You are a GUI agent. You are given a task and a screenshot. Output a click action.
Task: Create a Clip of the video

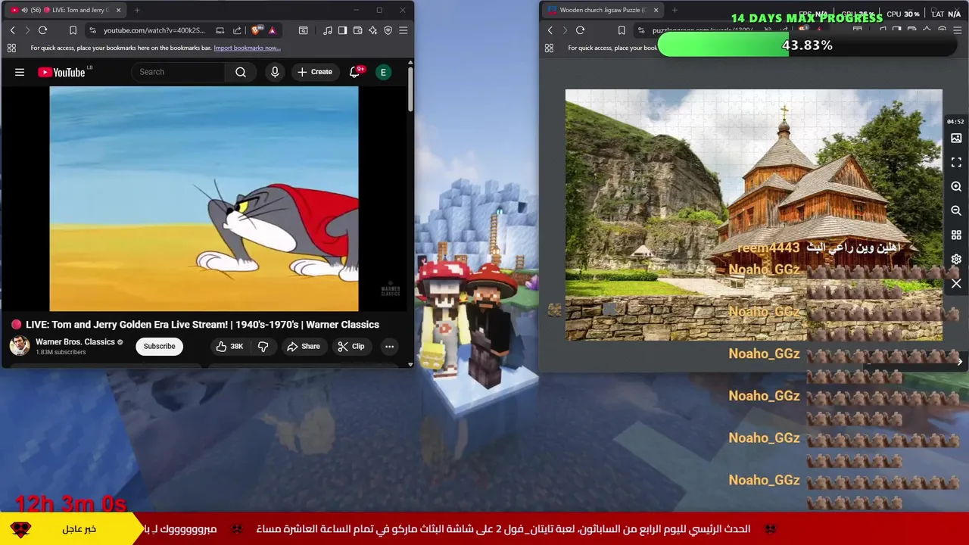351,346
